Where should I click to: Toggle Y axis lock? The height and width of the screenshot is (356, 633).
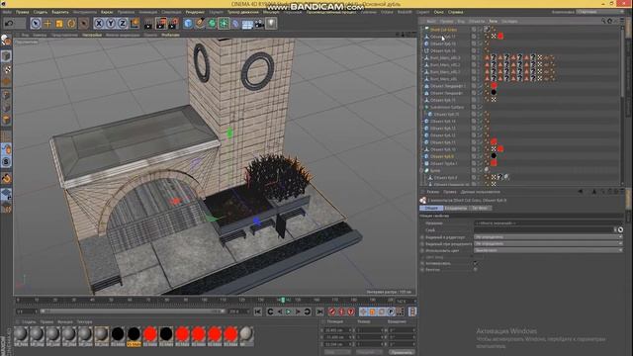[x=110, y=24]
